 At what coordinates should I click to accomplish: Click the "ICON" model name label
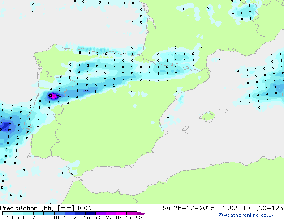pyautogui.click(x=85, y=208)
